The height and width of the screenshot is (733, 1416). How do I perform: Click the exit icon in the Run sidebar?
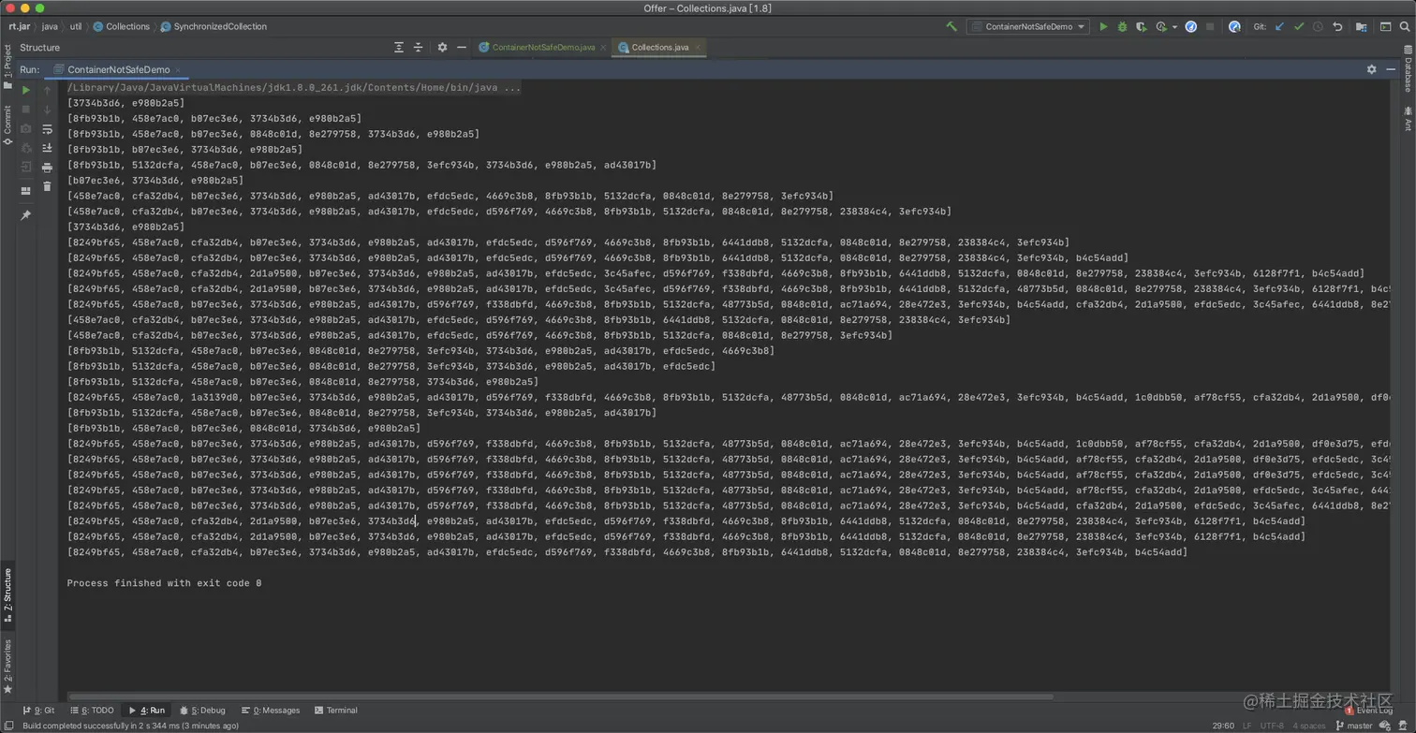(25, 168)
